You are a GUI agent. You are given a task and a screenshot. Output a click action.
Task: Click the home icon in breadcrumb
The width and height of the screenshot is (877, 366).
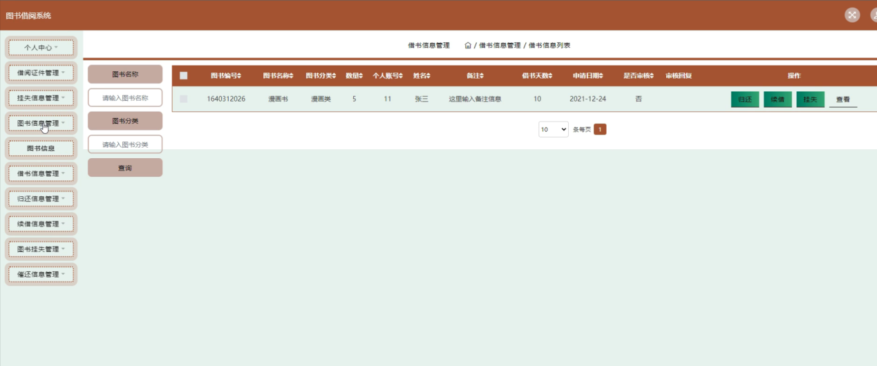[x=468, y=46]
